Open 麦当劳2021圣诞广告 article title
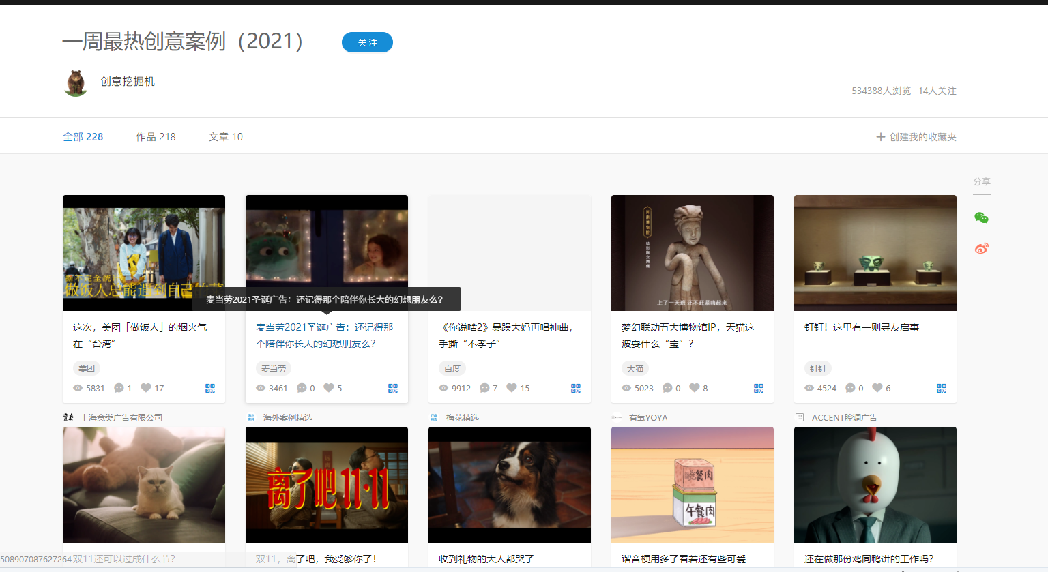This screenshot has height=572, width=1048. click(325, 335)
